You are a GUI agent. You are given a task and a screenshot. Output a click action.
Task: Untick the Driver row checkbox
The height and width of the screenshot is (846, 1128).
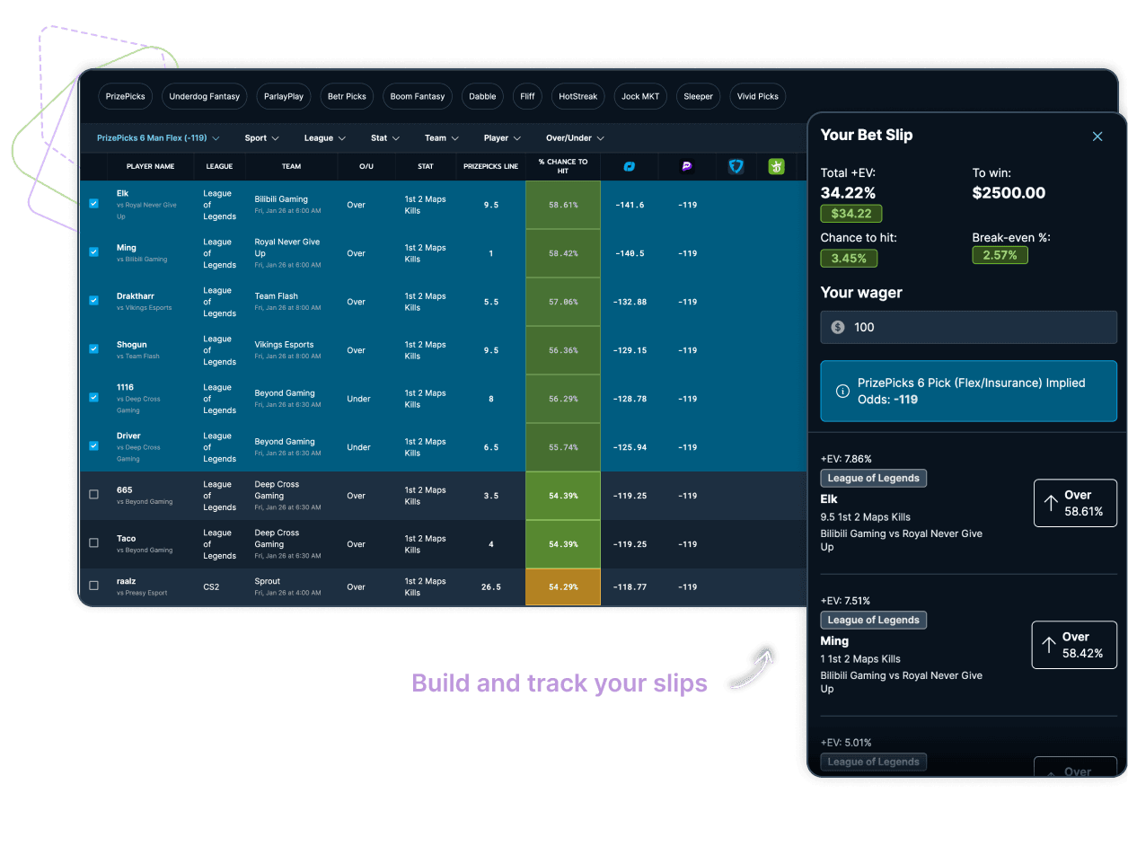pos(93,446)
